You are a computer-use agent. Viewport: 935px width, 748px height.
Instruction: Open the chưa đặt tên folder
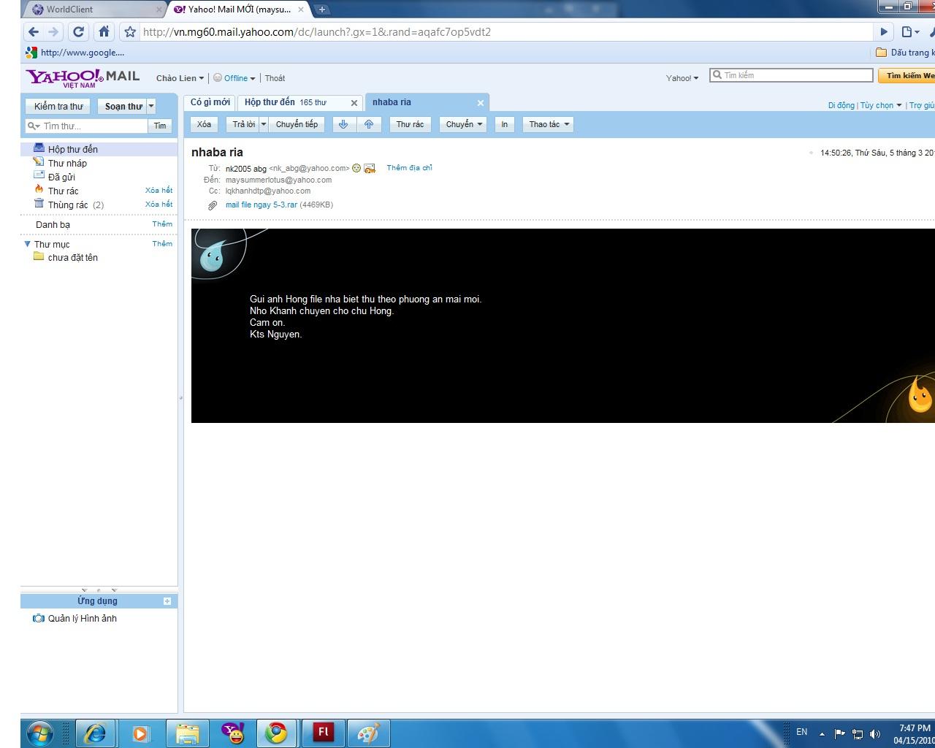click(72, 257)
